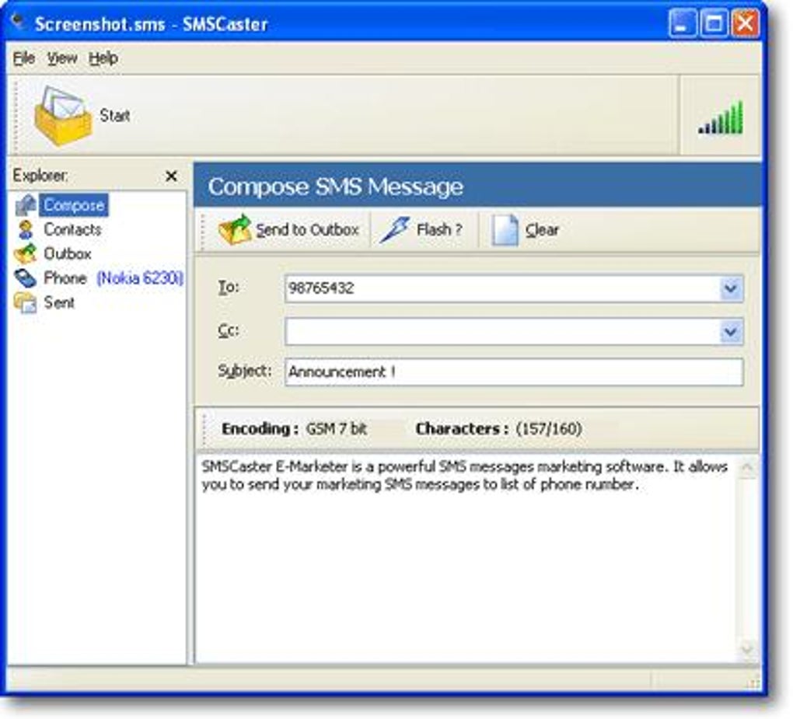Click the Outbox folder icon
Viewport: 793px width, 719px height.
point(26,254)
